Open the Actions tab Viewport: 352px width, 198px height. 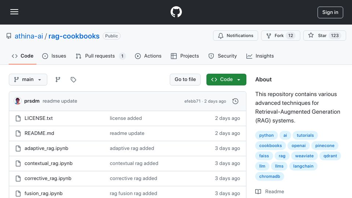(x=148, y=56)
